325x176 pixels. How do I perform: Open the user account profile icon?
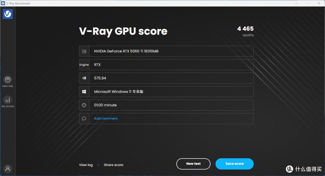tap(8, 168)
